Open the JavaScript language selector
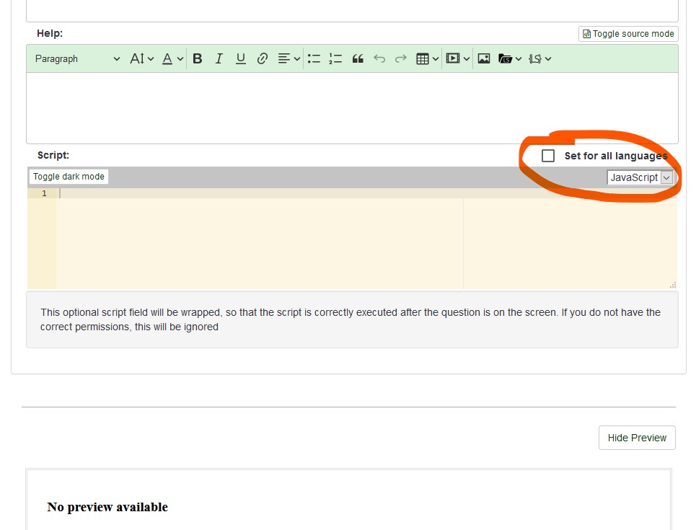 pos(640,177)
